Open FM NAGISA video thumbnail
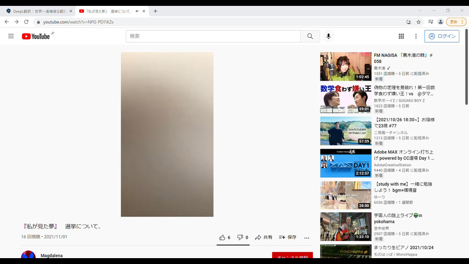The width and height of the screenshot is (469, 264). pos(346,66)
